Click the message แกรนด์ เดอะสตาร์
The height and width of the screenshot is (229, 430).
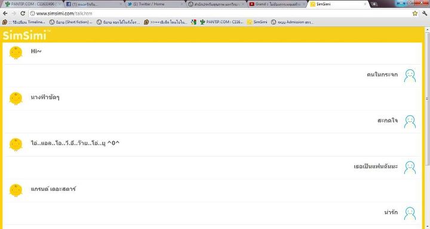[53, 189]
